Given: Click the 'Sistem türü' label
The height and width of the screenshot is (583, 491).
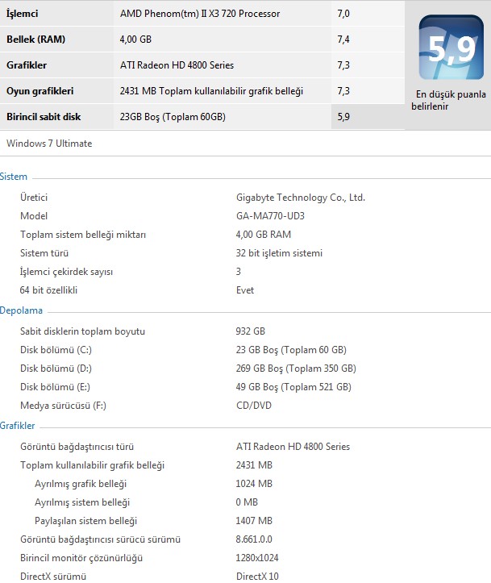Looking at the screenshot, I should 44,253.
